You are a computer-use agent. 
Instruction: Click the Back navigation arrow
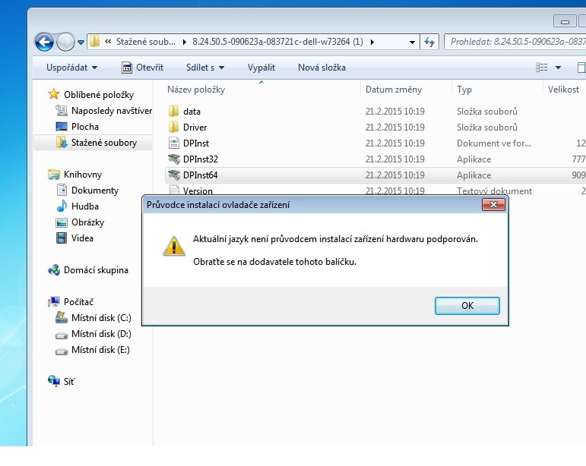pyautogui.click(x=44, y=42)
